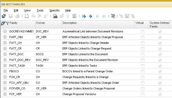This screenshot has height=98, width=172.
Task: Go to previous record arrow
Action: coord(90,16)
